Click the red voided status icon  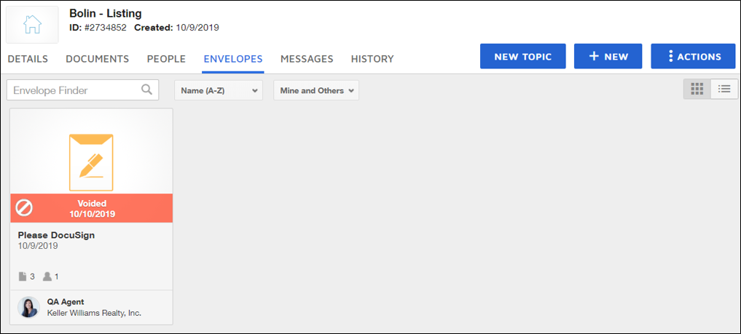click(24, 208)
